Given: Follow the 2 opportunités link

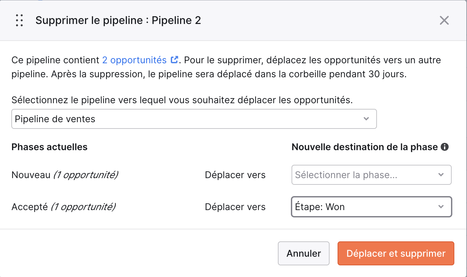Looking at the screenshot, I should [x=134, y=60].
